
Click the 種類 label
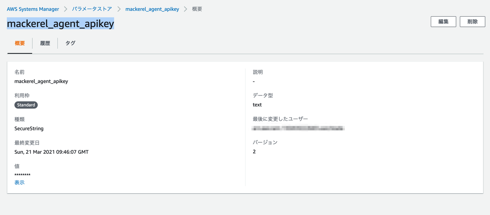19,119
